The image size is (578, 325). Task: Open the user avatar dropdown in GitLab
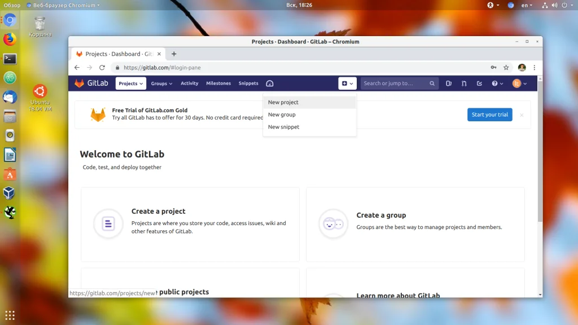[x=519, y=84]
